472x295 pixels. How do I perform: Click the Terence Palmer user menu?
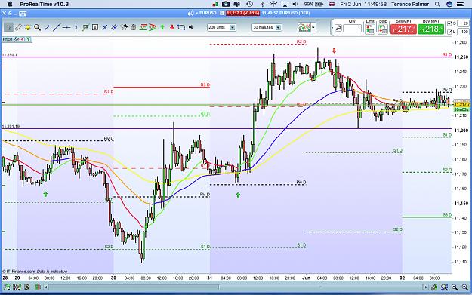pyautogui.click(x=410, y=4)
